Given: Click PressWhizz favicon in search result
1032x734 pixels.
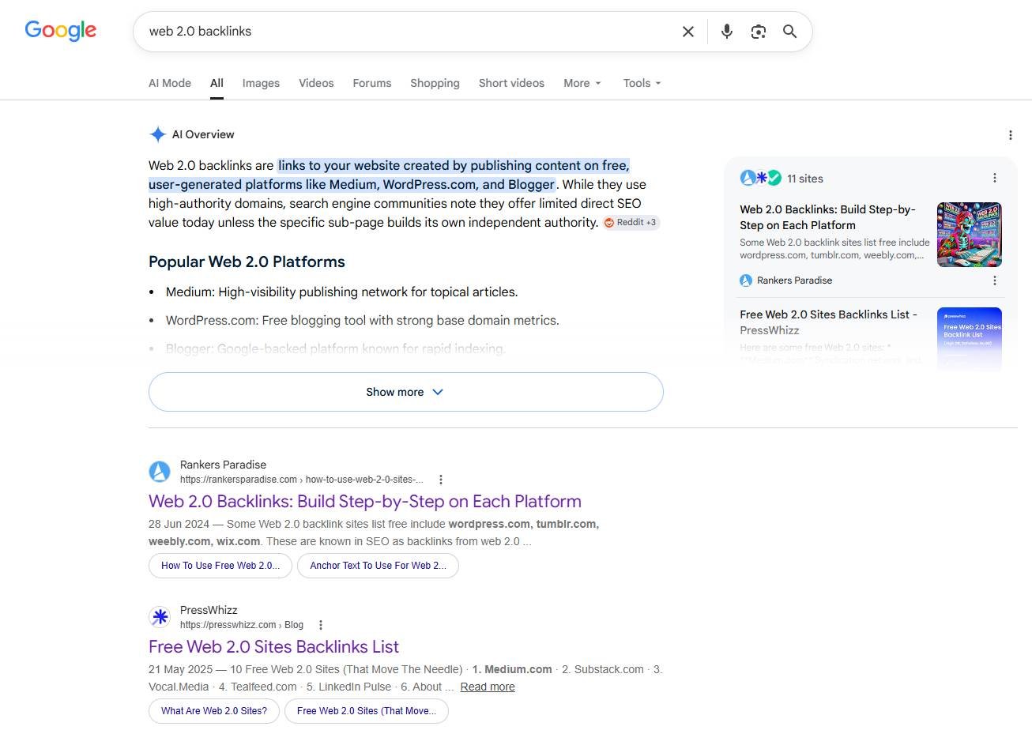Looking at the screenshot, I should point(160,617).
